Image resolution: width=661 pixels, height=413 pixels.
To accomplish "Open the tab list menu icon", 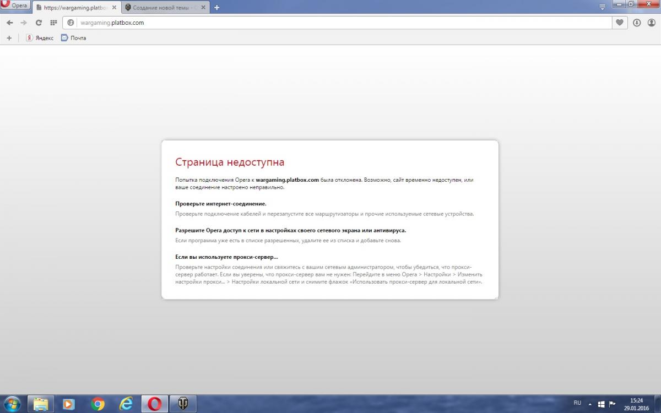I will coord(602,7).
